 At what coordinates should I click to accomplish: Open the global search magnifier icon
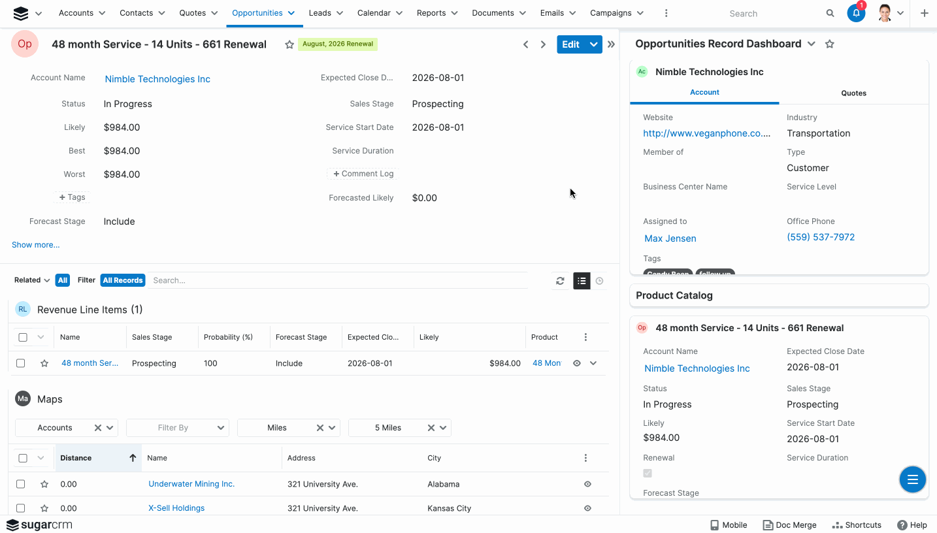(830, 13)
